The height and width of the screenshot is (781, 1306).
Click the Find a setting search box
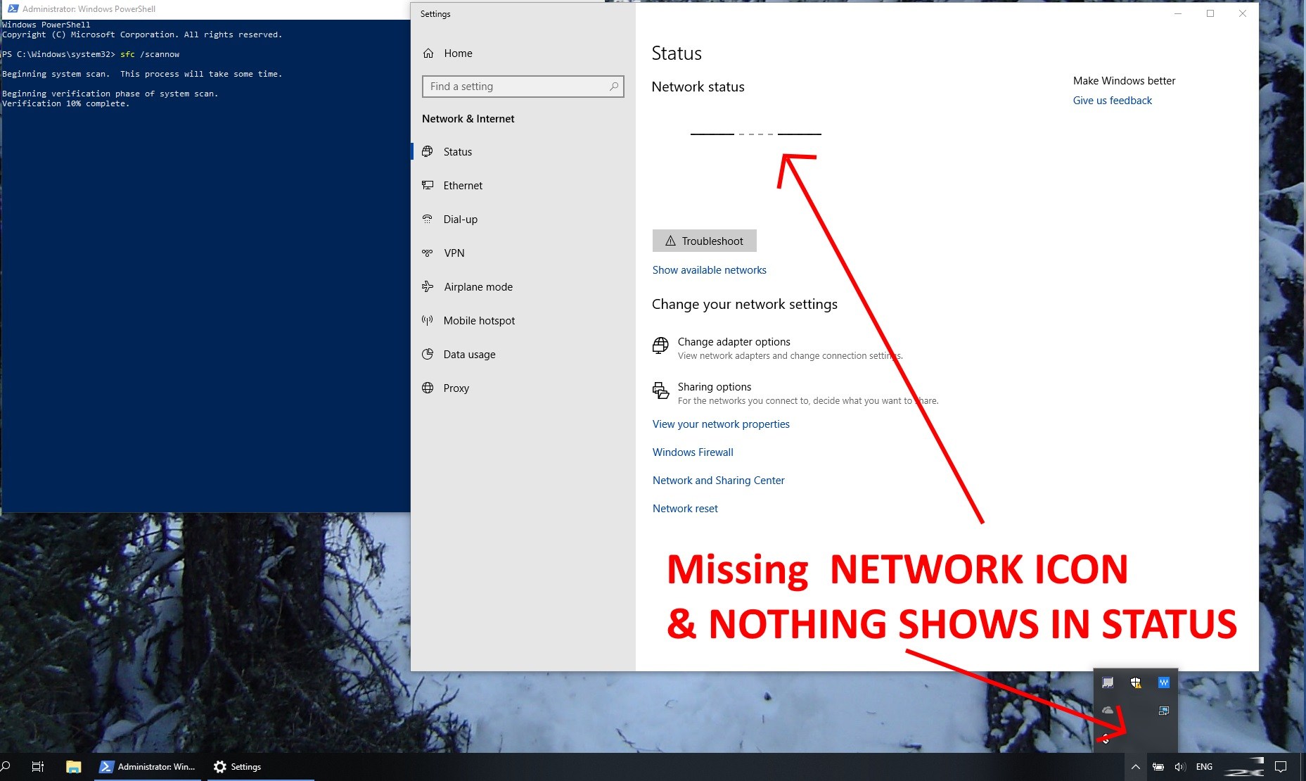coord(523,86)
